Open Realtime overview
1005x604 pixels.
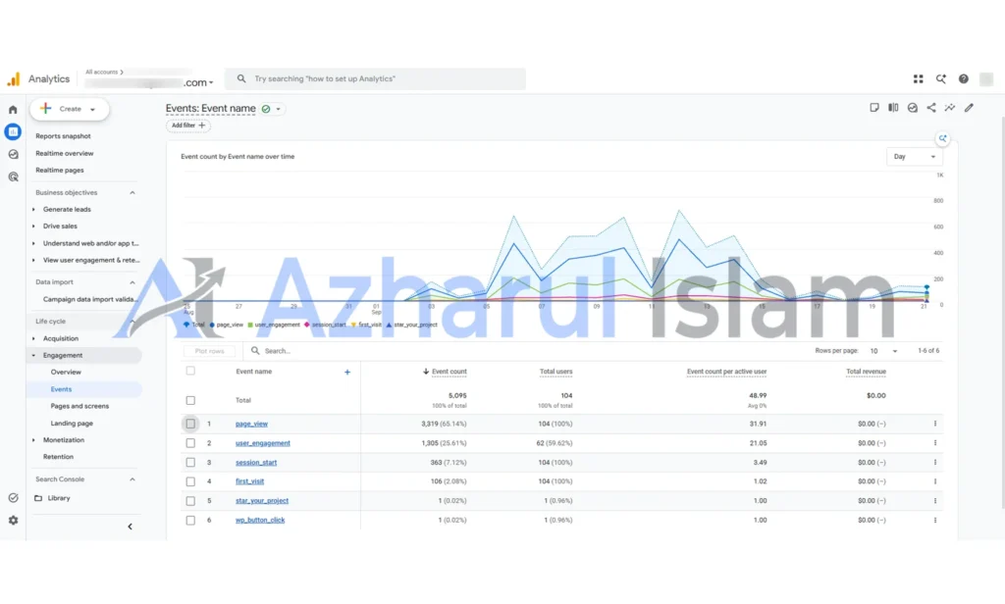64,154
